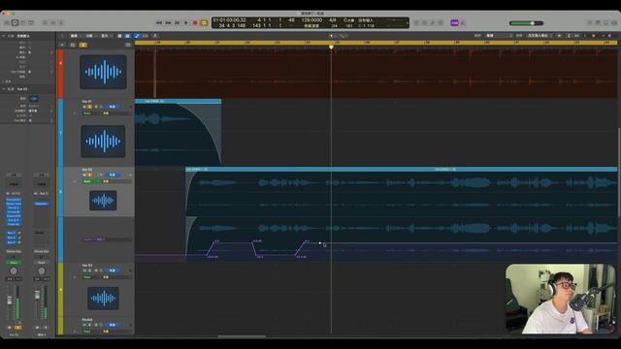Expand Vox 03 automation lane triangle

coord(75,277)
